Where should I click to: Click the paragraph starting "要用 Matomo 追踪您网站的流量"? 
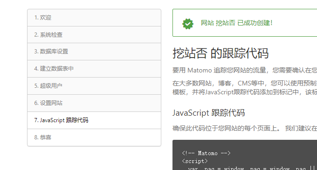click(245, 70)
